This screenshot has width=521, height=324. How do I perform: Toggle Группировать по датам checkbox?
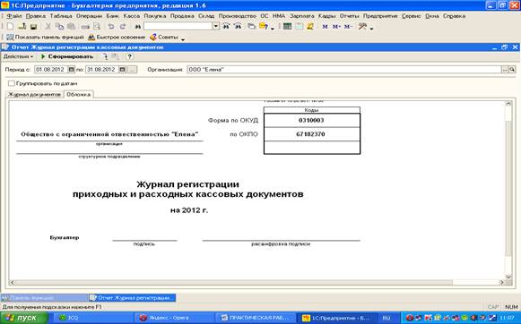[12, 83]
